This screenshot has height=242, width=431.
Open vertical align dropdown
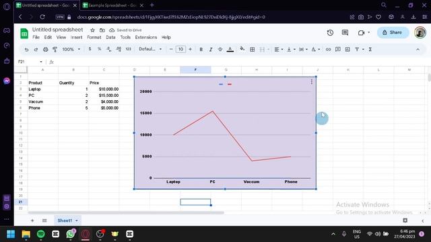[291, 49]
